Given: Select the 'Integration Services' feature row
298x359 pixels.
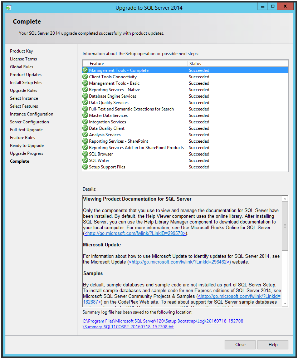Looking at the screenshot, I should tap(185, 122).
